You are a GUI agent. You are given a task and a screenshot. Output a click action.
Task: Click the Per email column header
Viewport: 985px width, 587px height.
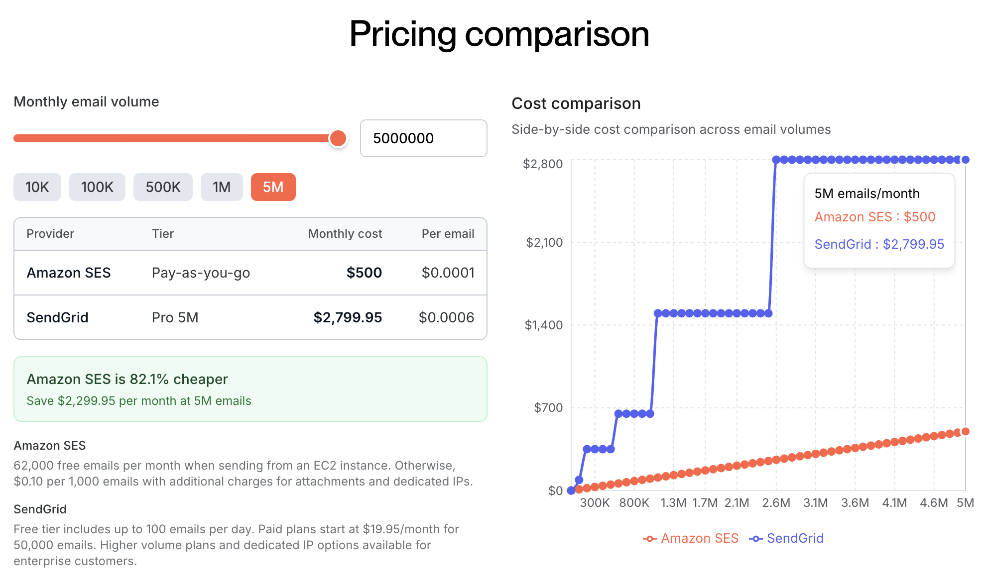pyautogui.click(x=448, y=234)
